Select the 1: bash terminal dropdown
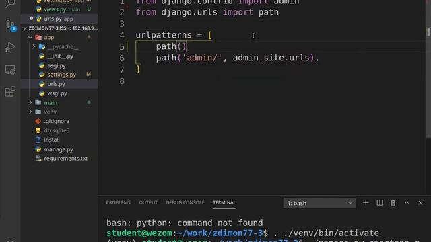The width and height of the screenshot is (431, 242). point(319,203)
